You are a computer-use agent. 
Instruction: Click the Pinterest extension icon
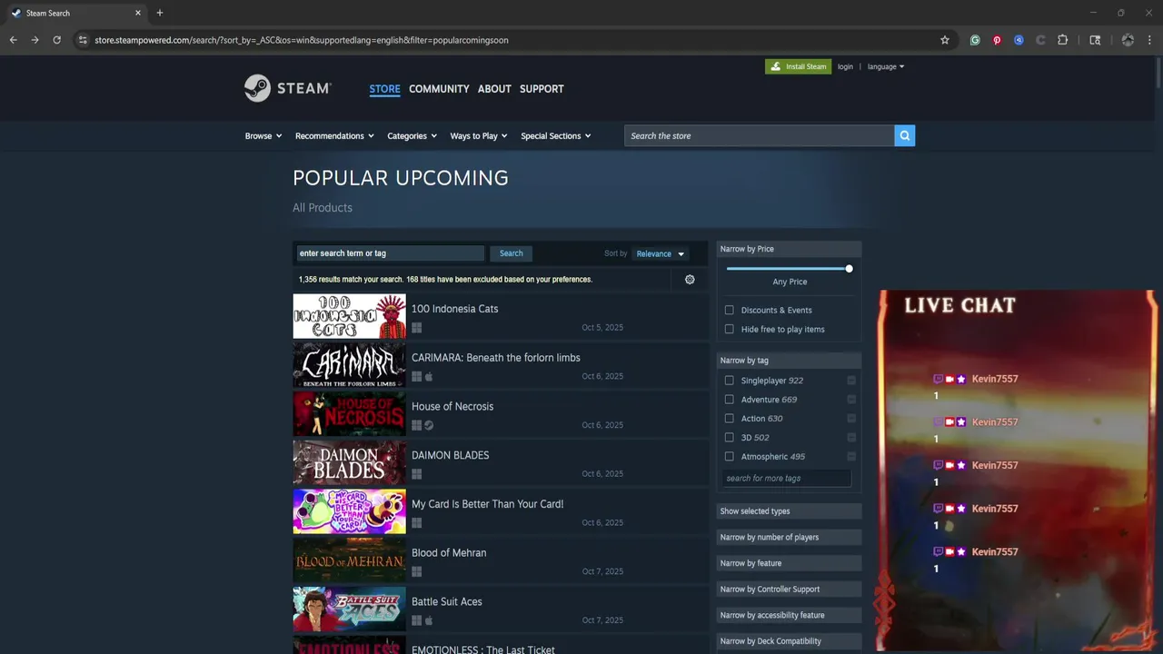pyautogui.click(x=997, y=40)
